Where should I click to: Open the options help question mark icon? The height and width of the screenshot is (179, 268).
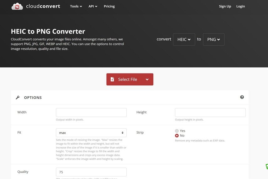(x=242, y=97)
